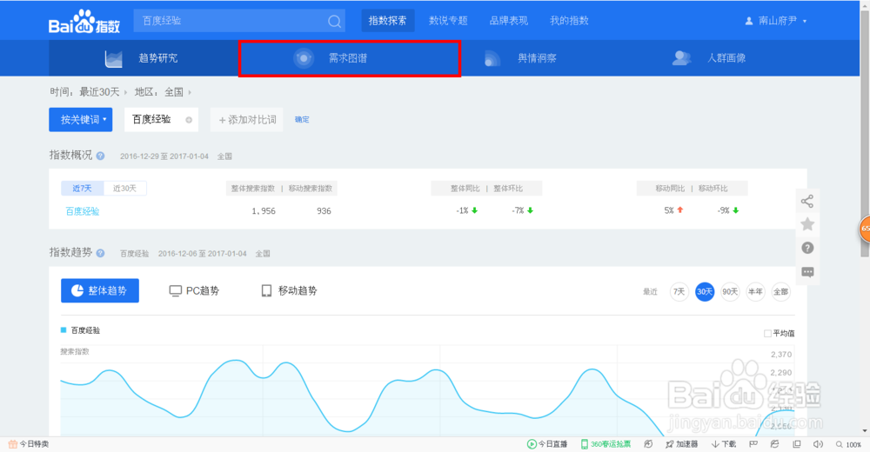Open the 数说专题 menu item

click(x=448, y=21)
